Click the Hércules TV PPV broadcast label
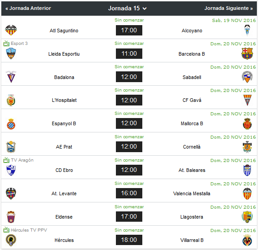The width and height of the screenshot is (260, 250). pos(29,230)
